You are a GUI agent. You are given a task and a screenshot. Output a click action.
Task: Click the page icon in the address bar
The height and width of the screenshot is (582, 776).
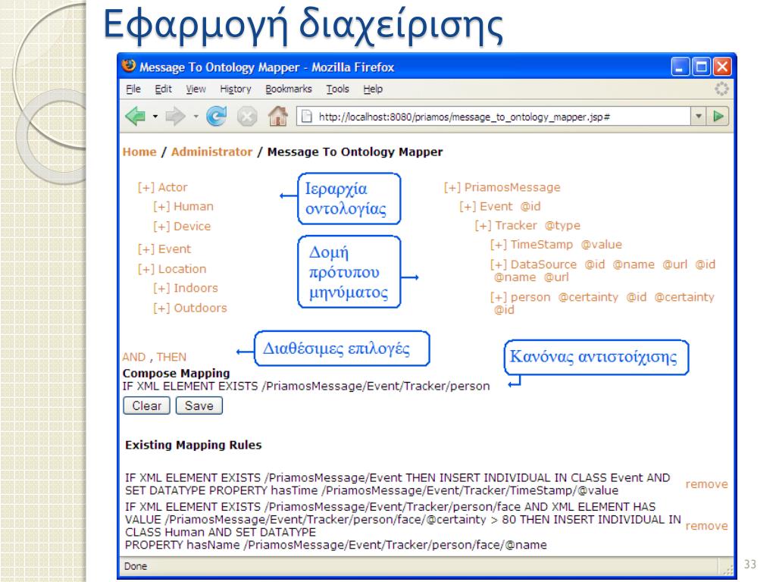[x=307, y=117]
